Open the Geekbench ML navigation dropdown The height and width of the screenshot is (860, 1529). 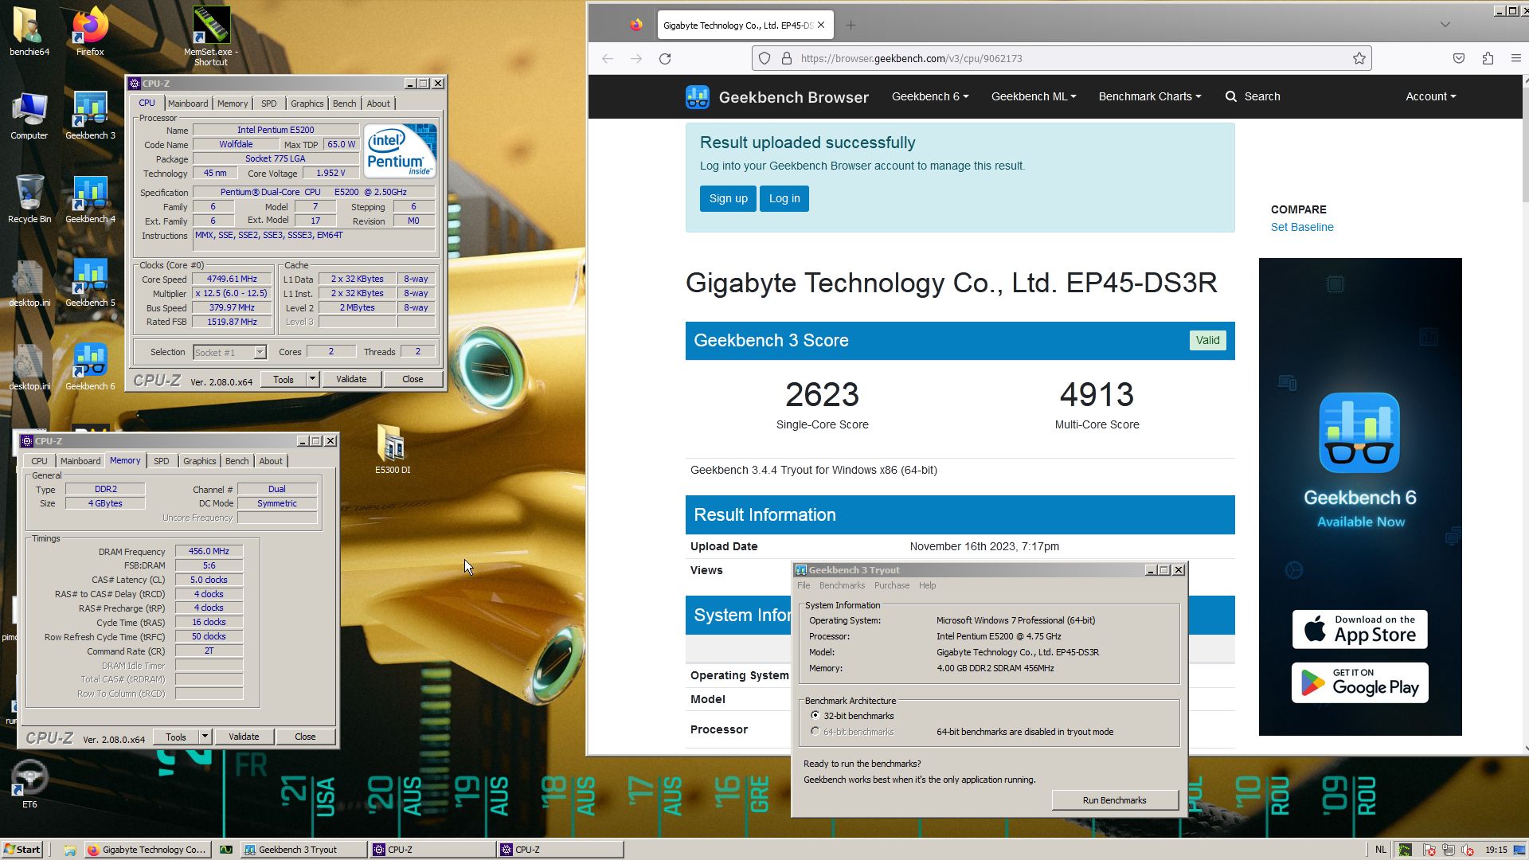tap(1034, 96)
